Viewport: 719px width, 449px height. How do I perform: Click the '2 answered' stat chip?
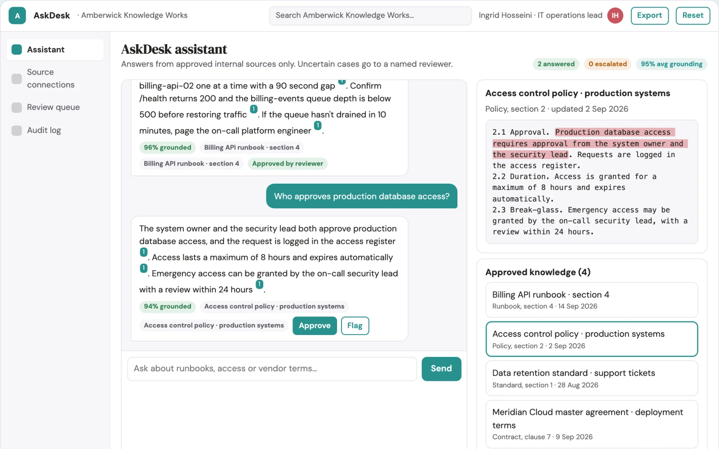click(556, 64)
